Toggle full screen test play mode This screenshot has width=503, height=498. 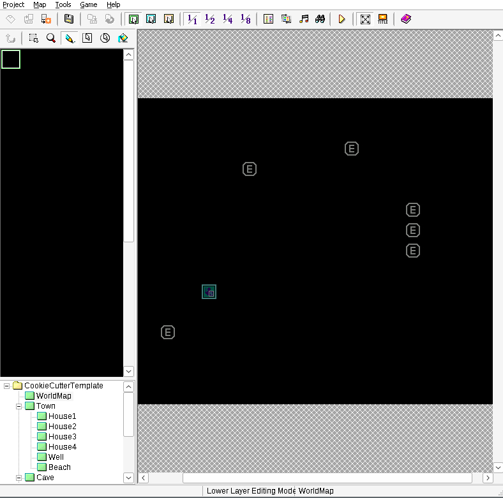(x=365, y=19)
